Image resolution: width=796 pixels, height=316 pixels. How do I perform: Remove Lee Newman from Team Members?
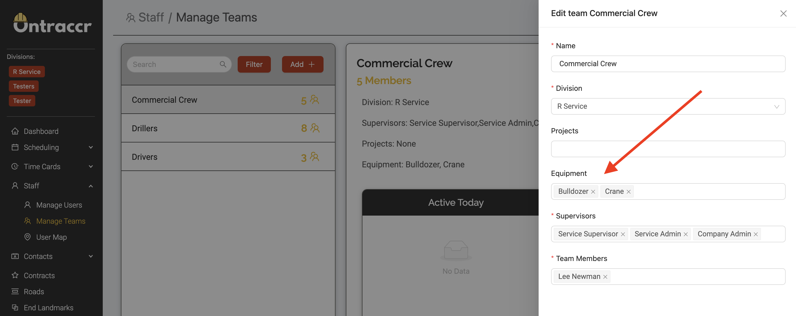coord(605,277)
